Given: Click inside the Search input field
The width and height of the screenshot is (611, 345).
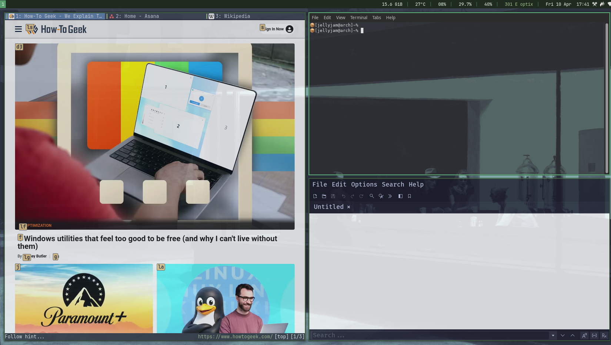Looking at the screenshot, I should [426, 335].
